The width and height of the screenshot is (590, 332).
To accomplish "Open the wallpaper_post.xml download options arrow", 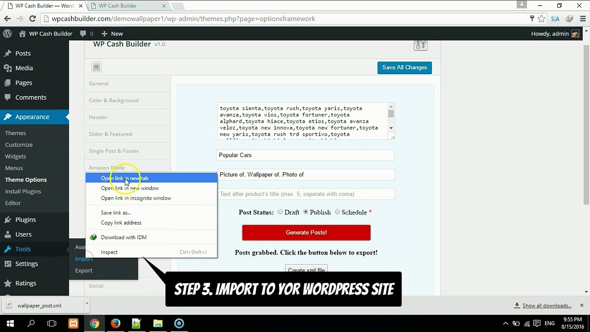I will pos(86,305).
